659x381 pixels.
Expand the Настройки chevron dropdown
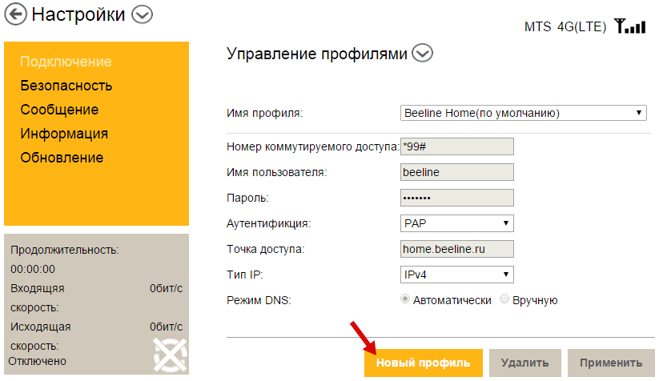(142, 14)
